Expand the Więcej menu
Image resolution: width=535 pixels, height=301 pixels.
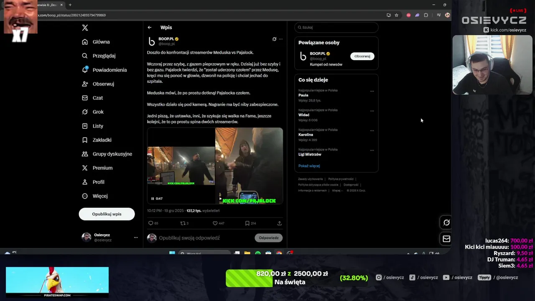(x=95, y=196)
